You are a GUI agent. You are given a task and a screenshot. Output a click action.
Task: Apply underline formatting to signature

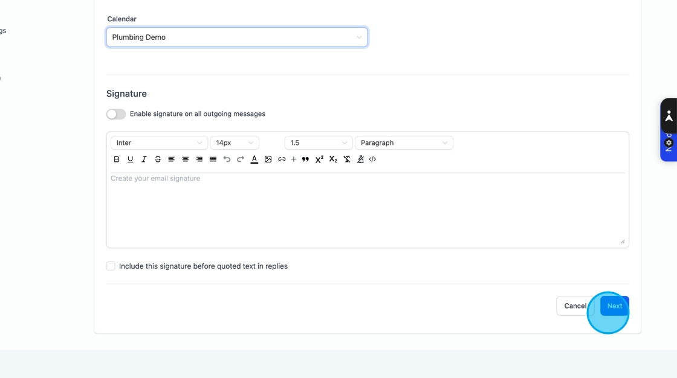pyautogui.click(x=130, y=159)
